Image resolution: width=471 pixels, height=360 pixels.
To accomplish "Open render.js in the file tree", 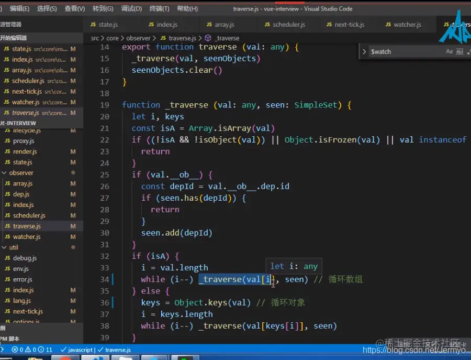I will click(41, 151).
